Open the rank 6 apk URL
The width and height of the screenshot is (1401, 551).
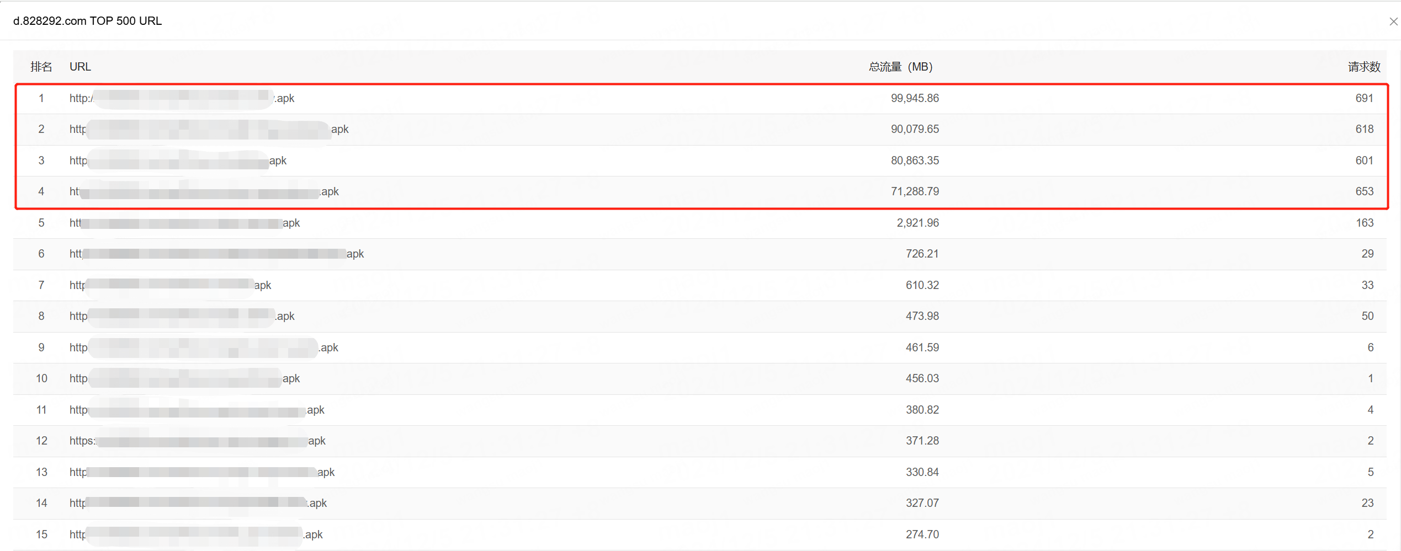coord(216,254)
